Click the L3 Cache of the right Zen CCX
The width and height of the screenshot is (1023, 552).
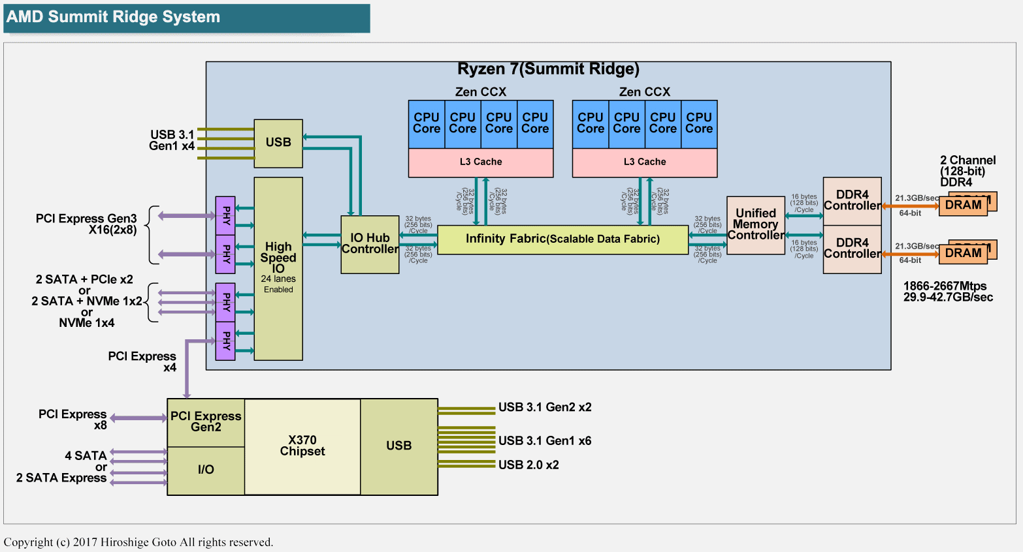(x=645, y=162)
